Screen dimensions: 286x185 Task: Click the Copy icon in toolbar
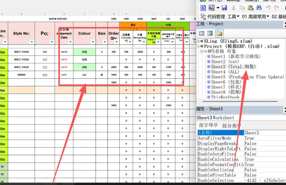click(x=242, y=8)
